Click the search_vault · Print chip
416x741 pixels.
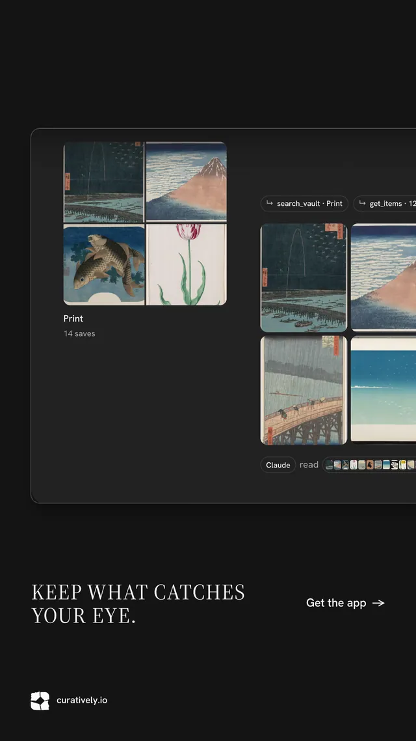304,204
